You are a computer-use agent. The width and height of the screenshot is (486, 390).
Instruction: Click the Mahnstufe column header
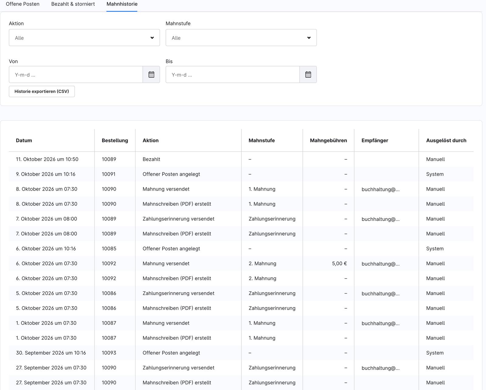(262, 141)
